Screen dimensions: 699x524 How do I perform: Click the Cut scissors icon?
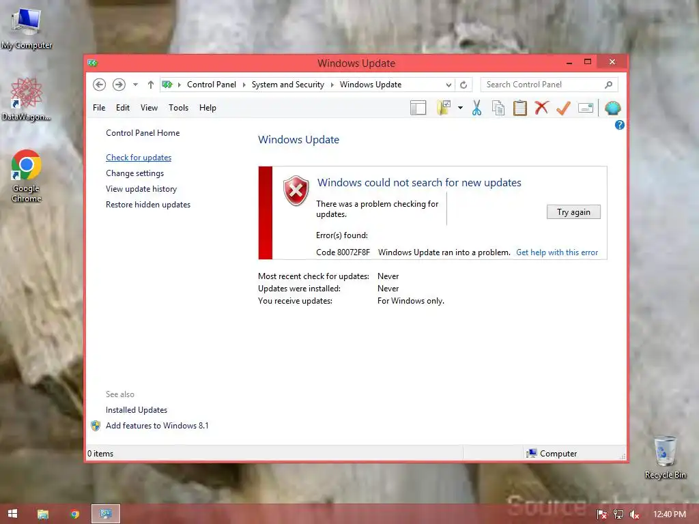(x=476, y=108)
